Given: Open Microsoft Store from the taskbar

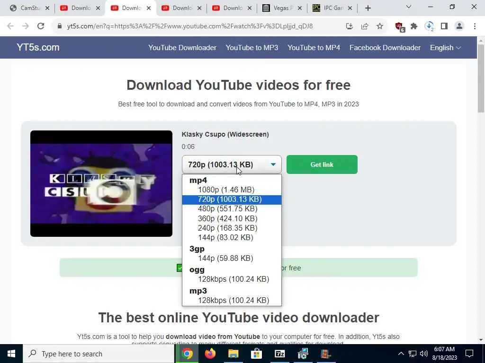Looking at the screenshot, I should coord(256,354).
